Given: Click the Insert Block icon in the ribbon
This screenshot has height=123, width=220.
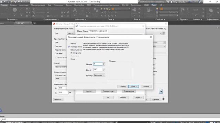Looking at the screenshot, I should [134, 10].
